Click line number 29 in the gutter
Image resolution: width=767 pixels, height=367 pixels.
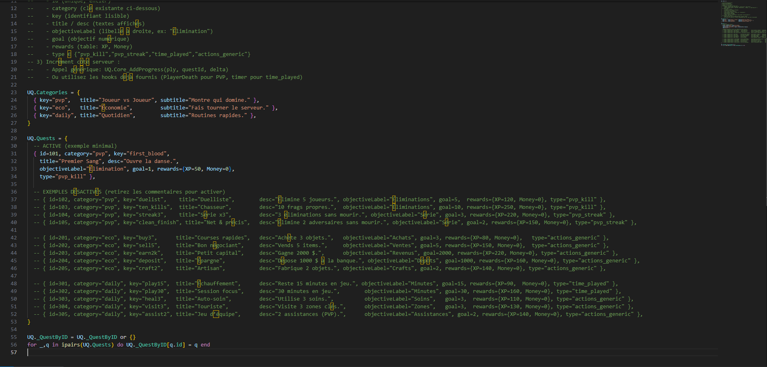pos(14,138)
